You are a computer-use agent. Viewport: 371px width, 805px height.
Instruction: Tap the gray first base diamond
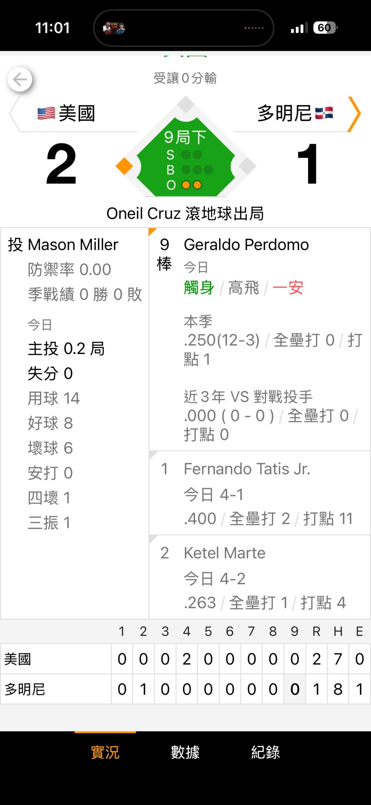point(247,166)
